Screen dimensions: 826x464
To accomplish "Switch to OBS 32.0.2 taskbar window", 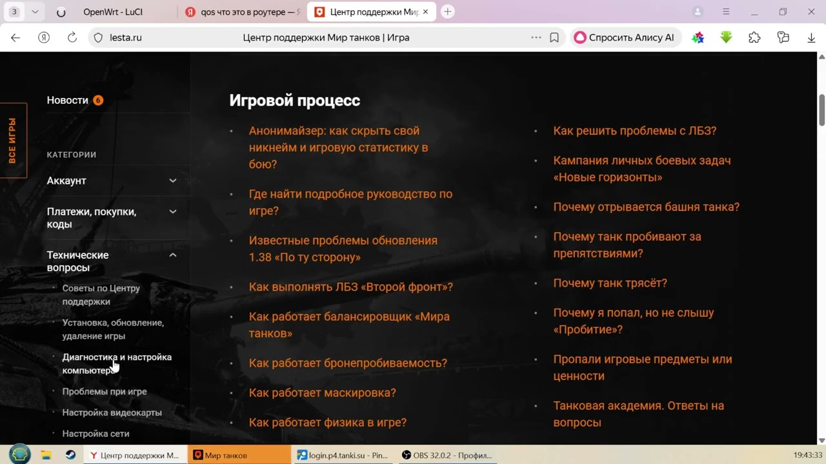I will (x=447, y=455).
